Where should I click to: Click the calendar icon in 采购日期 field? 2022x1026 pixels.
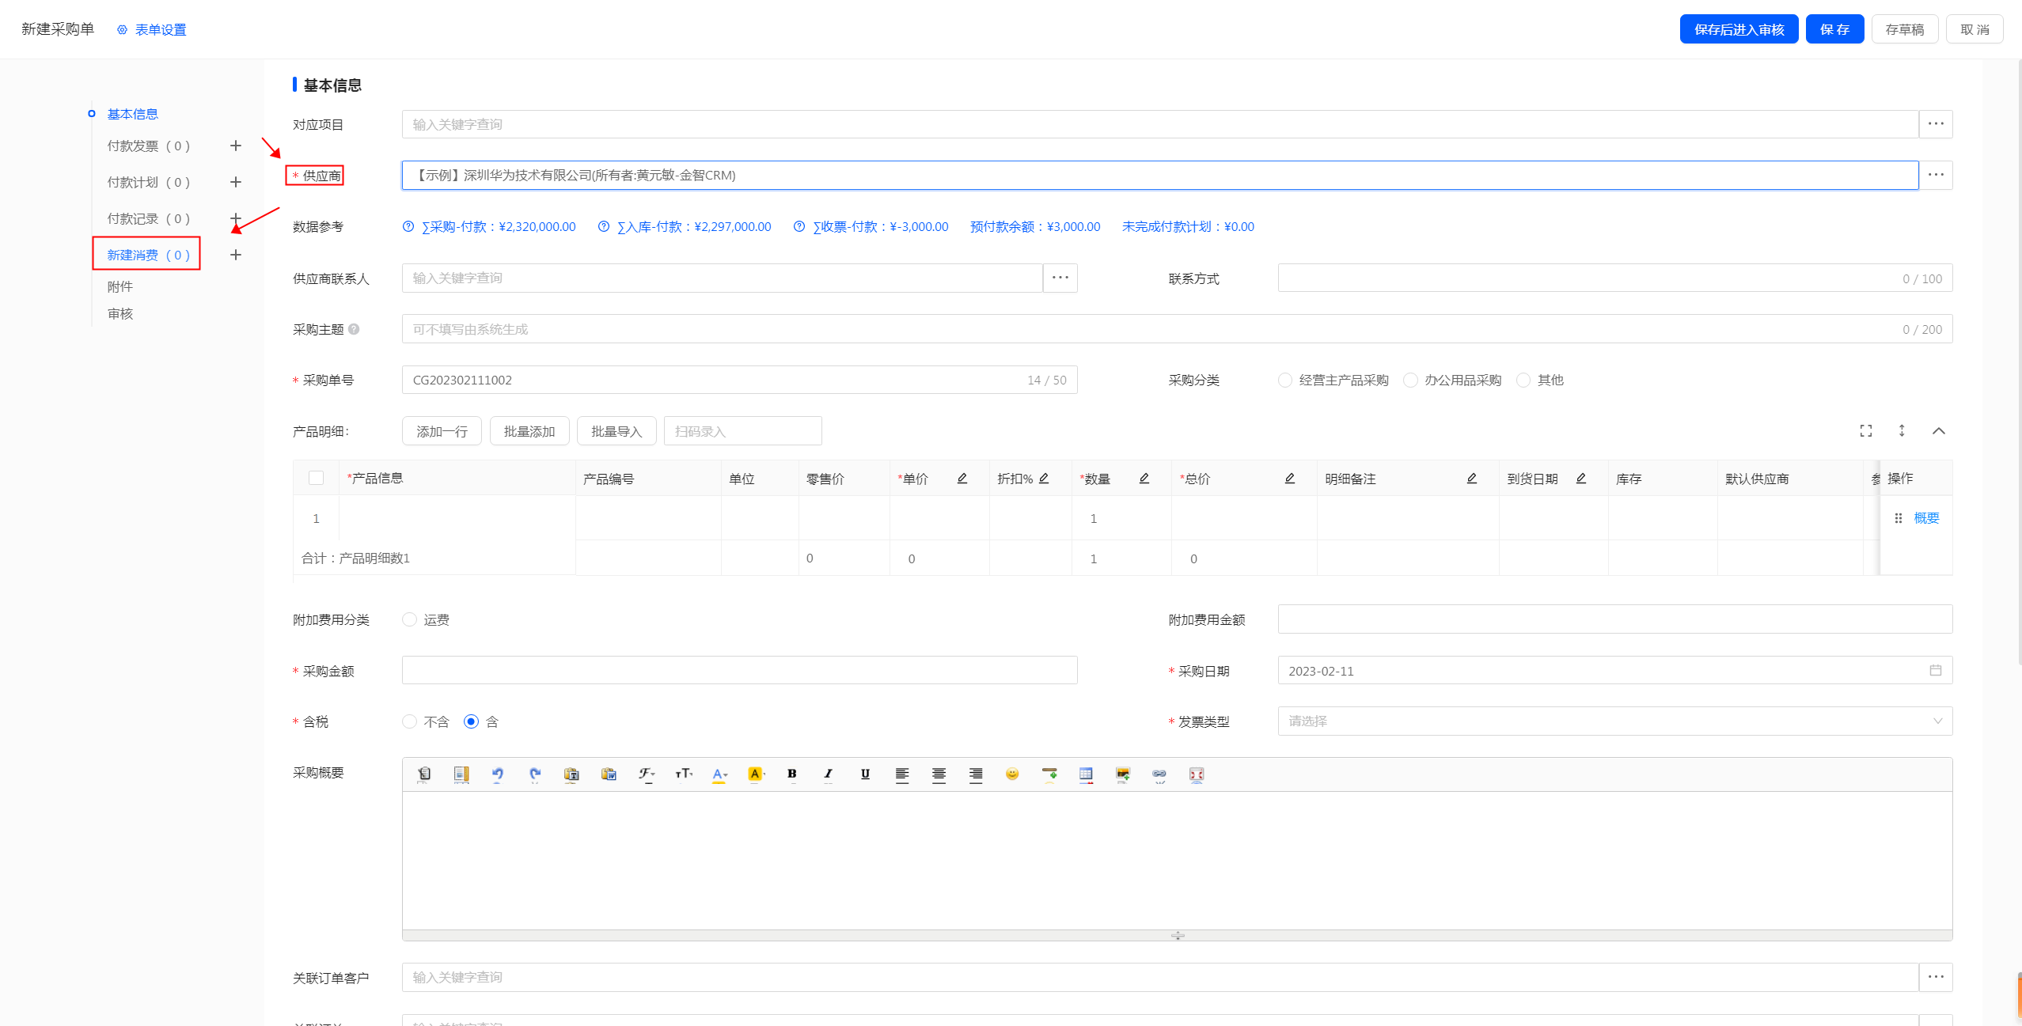click(x=1936, y=671)
